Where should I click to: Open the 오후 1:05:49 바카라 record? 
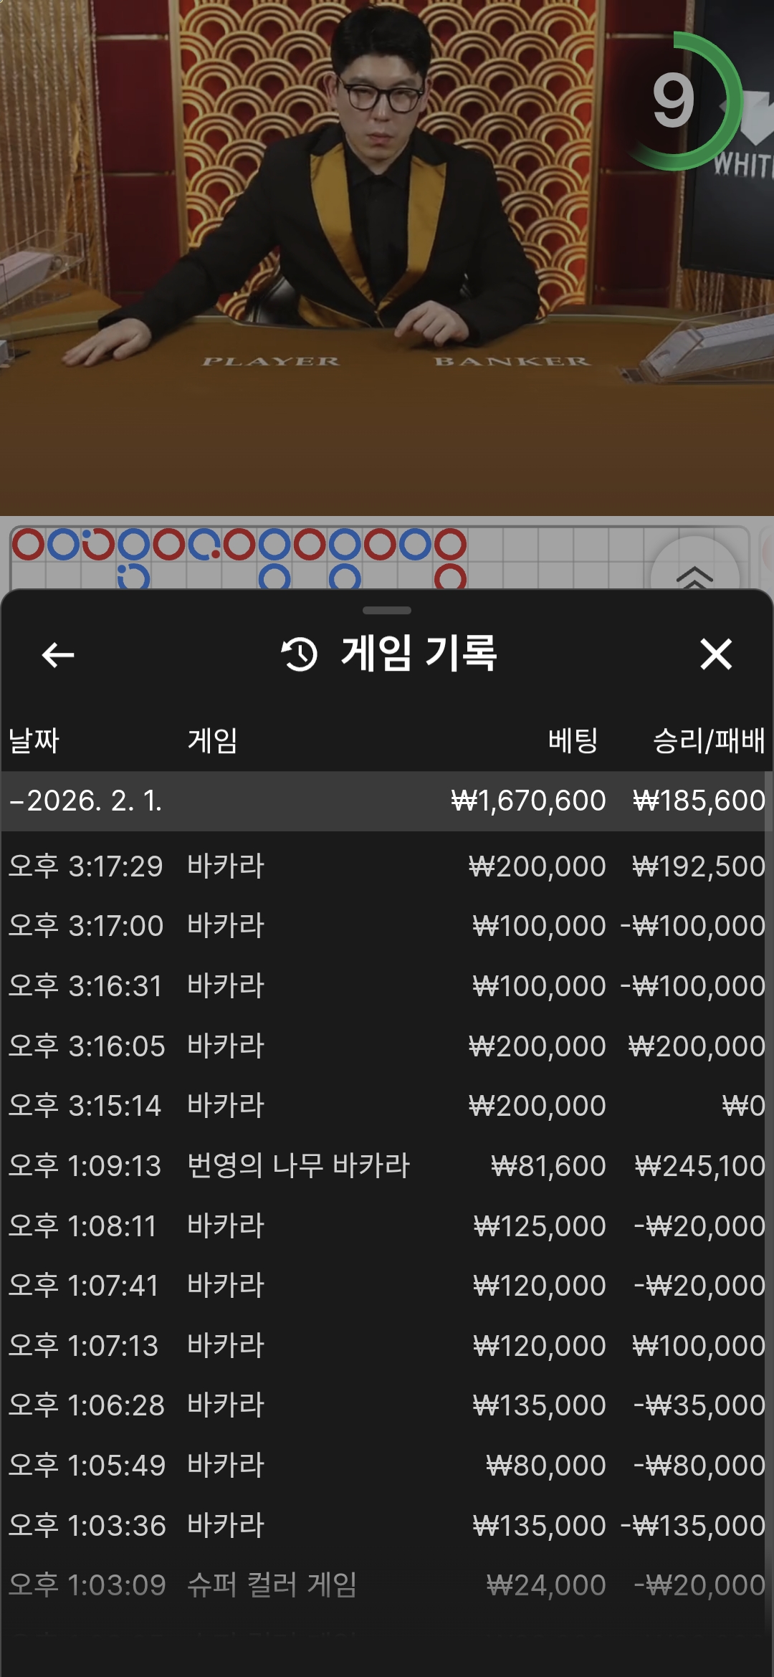[387, 1466]
